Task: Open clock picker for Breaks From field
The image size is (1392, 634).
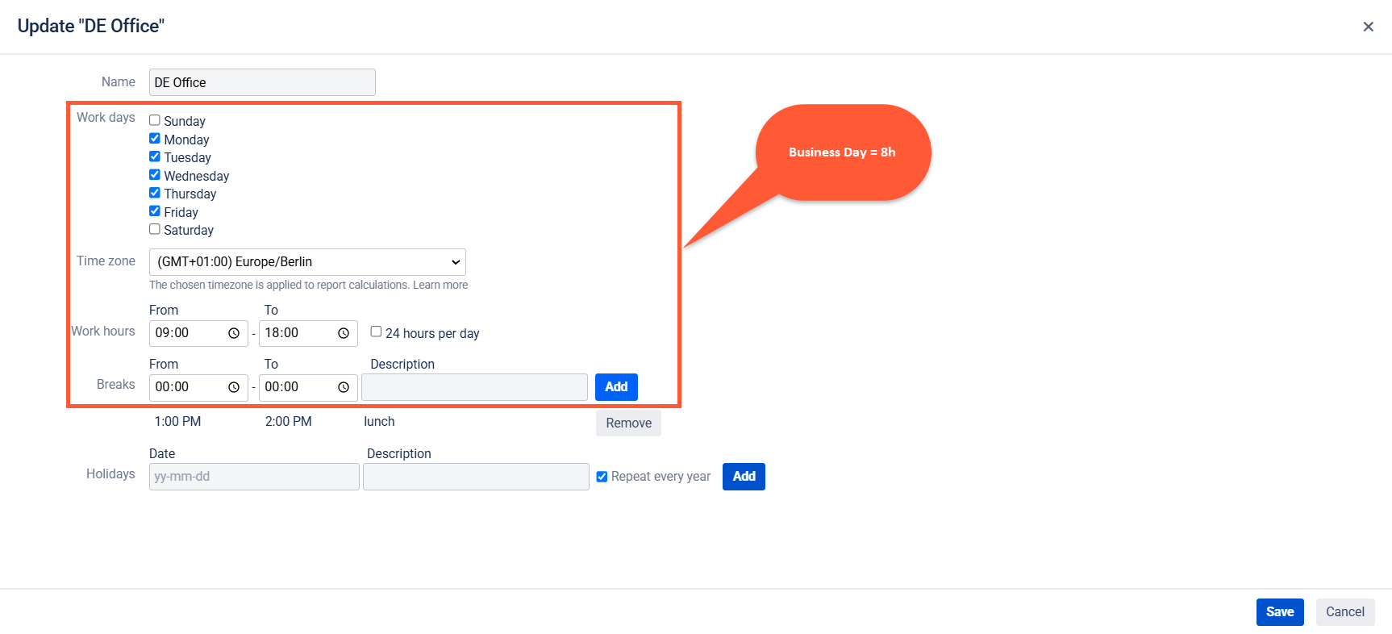Action: (x=234, y=387)
